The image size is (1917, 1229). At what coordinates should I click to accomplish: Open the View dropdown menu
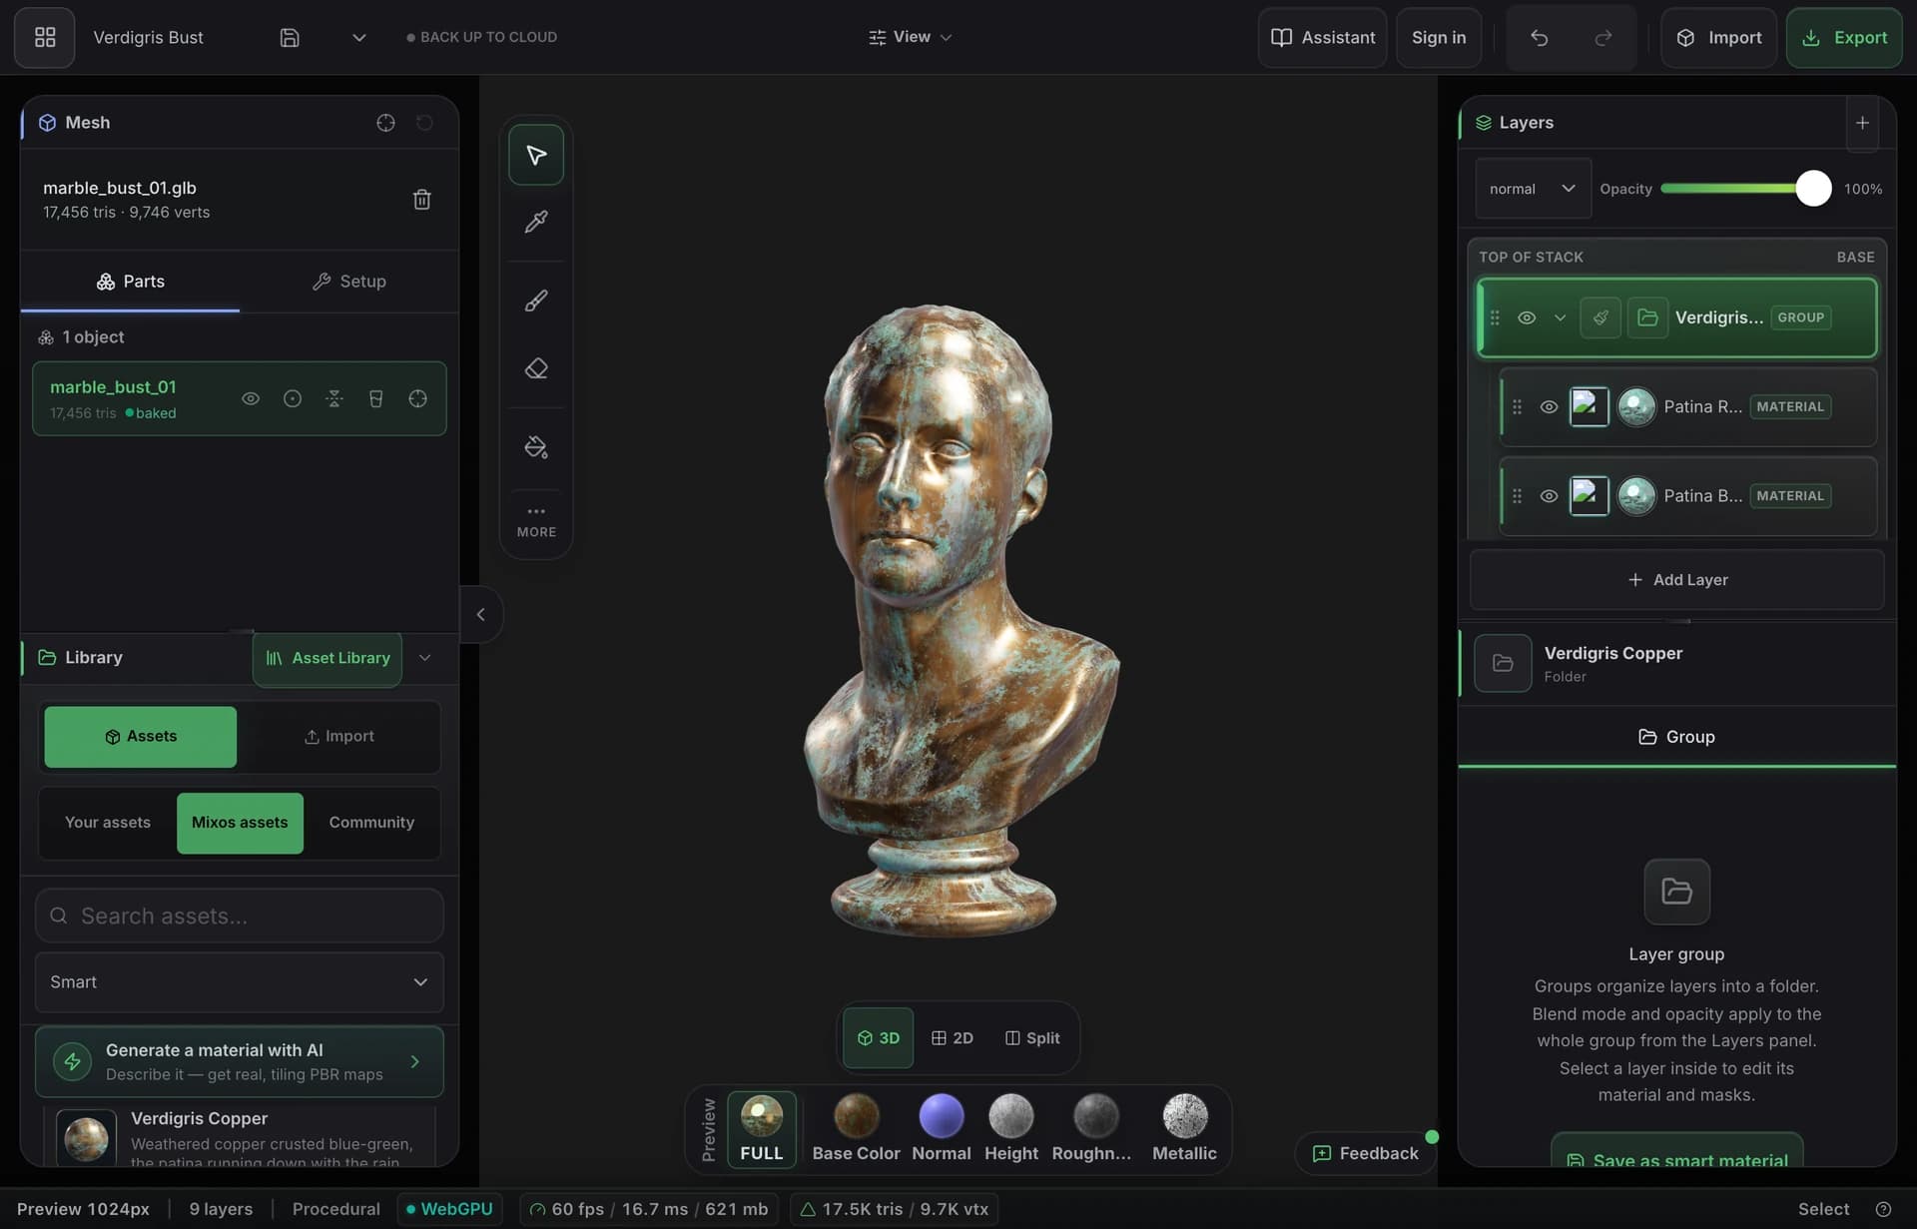point(910,37)
